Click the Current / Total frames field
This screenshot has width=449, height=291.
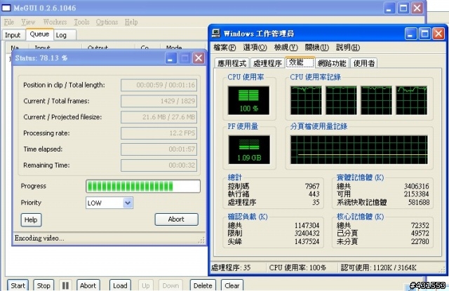coord(159,101)
